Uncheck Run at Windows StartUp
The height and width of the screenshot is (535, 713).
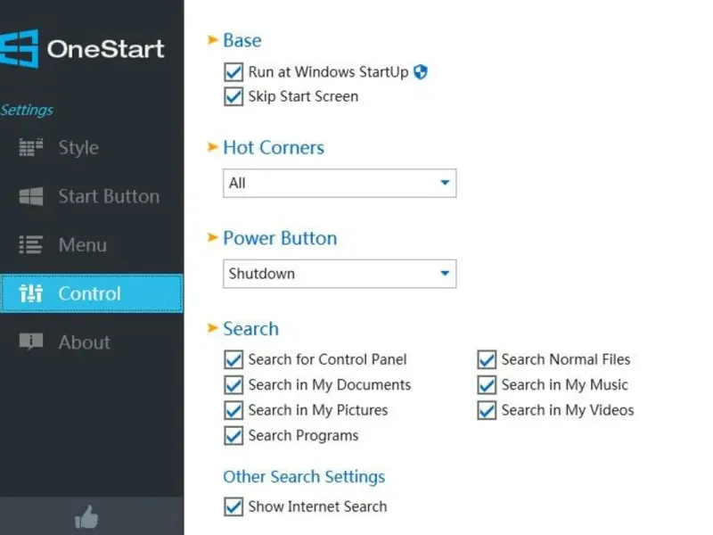[234, 72]
